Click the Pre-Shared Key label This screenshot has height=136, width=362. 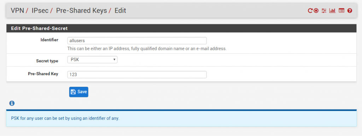(43, 74)
